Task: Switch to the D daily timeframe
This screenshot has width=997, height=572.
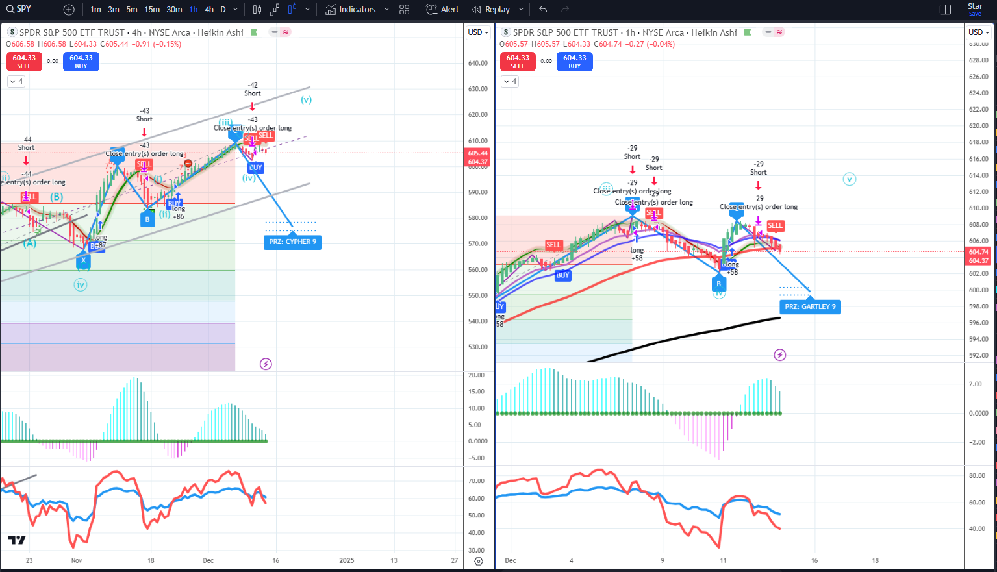Action: point(223,10)
